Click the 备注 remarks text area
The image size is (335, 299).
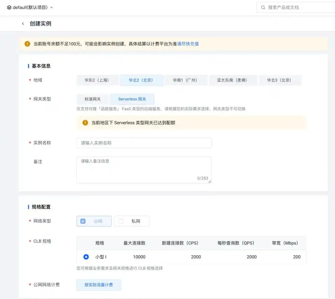(x=144, y=169)
